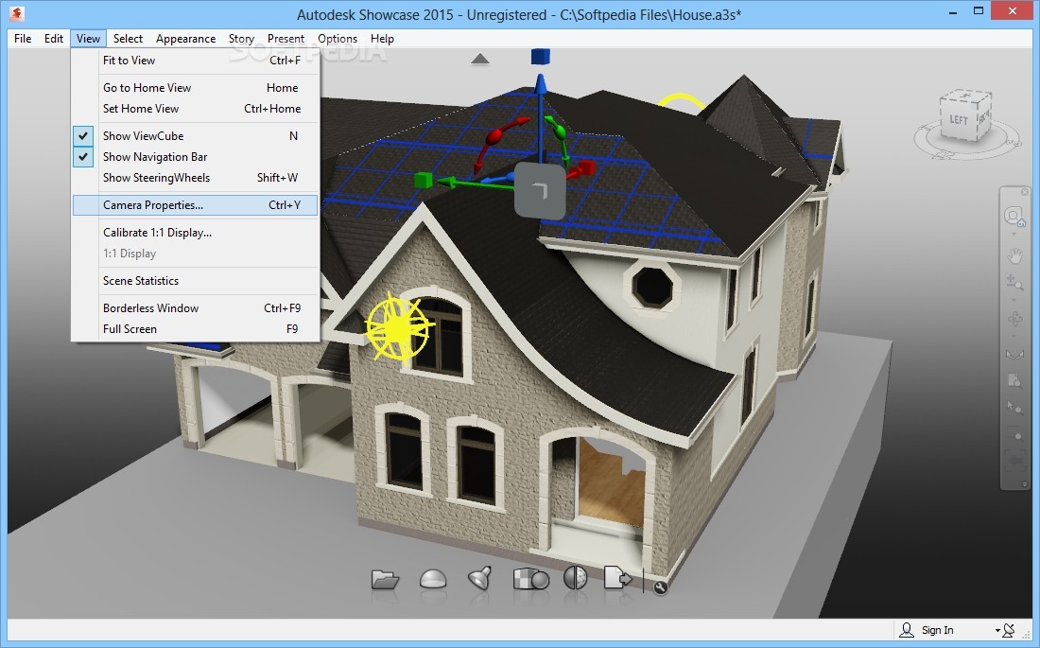Open the File menu
Viewport: 1040px width, 648px height.
click(x=23, y=39)
